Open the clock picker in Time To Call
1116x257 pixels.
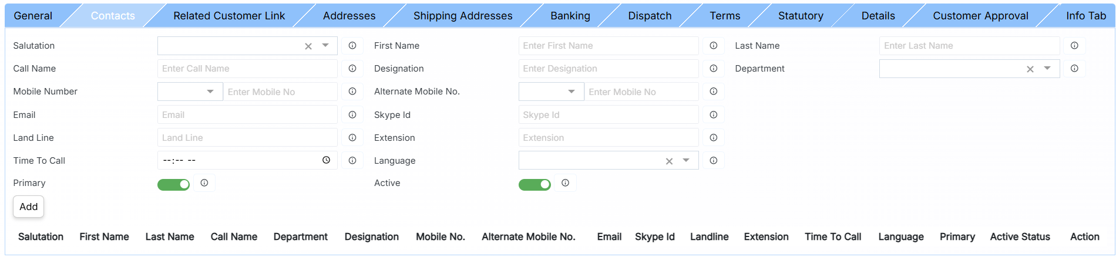point(327,160)
